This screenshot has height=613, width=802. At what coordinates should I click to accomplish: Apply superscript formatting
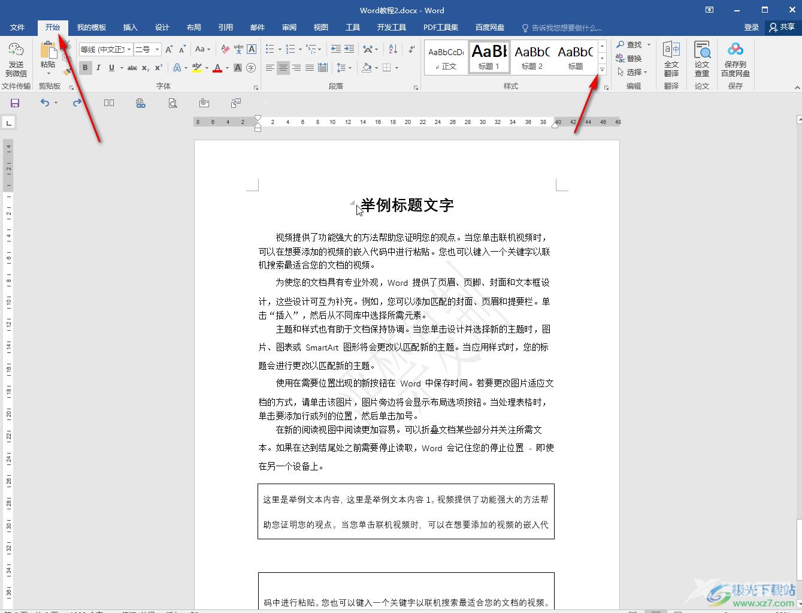click(159, 68)
